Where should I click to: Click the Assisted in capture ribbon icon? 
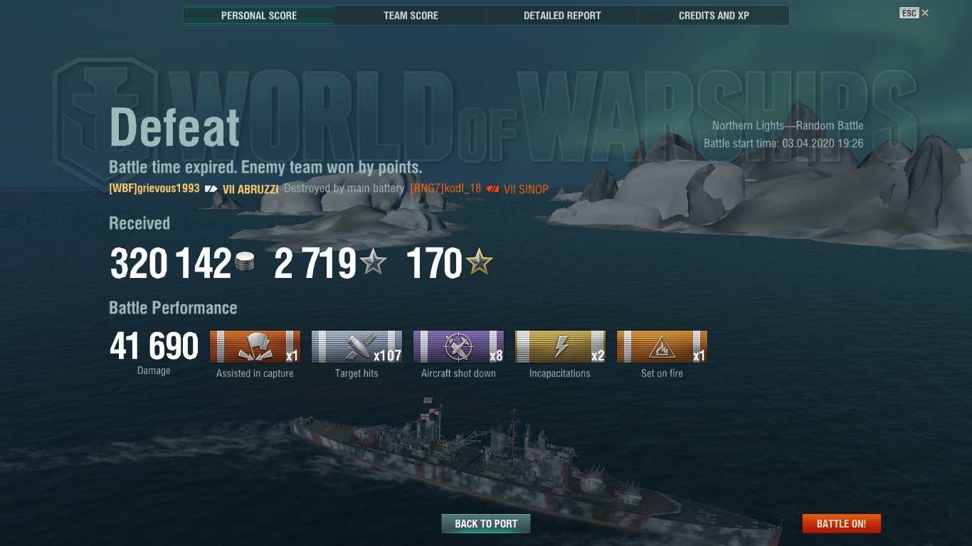pyautogui.click(x=255, y=347)
